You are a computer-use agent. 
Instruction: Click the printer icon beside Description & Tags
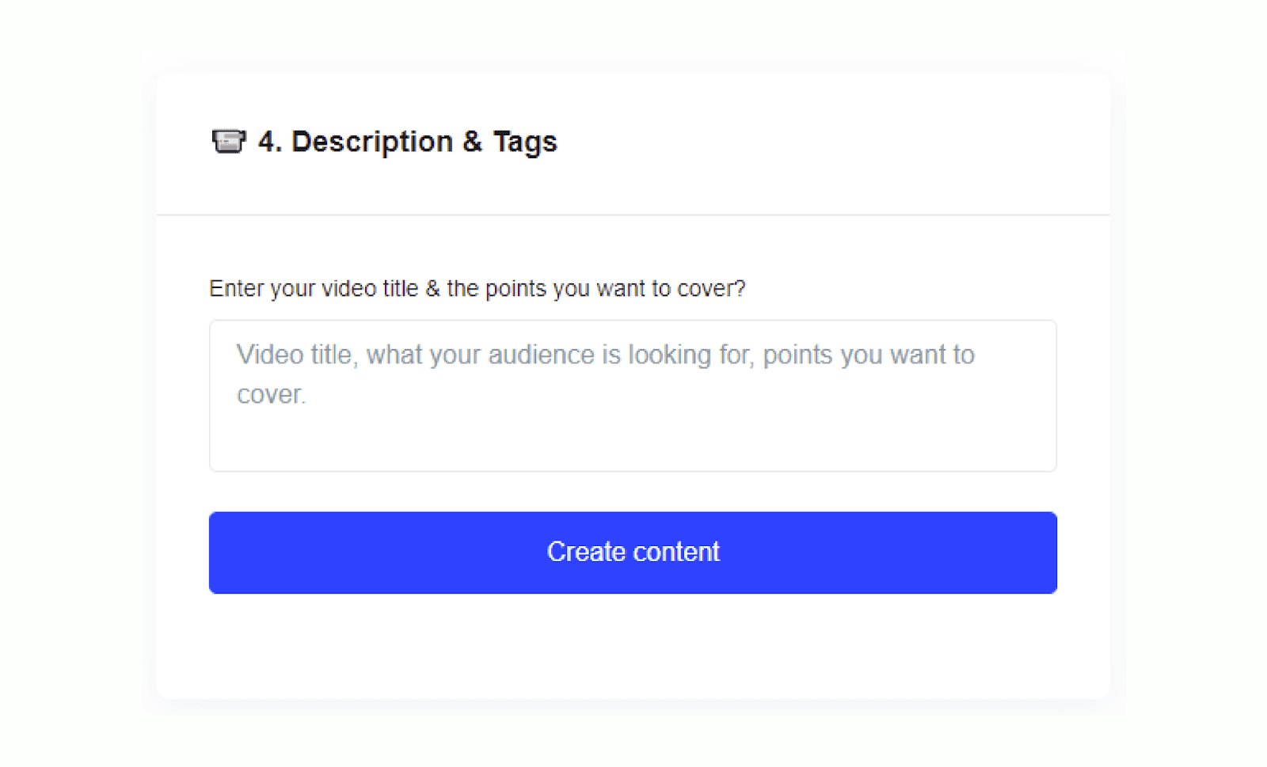click(228, 142)
